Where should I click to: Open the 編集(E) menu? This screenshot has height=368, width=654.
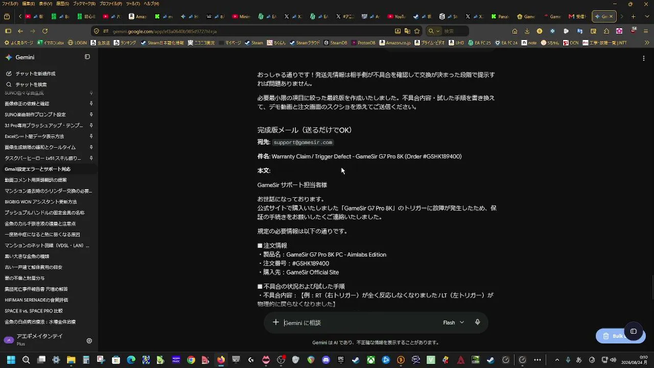pyautogui.click(x=29, y=4)
